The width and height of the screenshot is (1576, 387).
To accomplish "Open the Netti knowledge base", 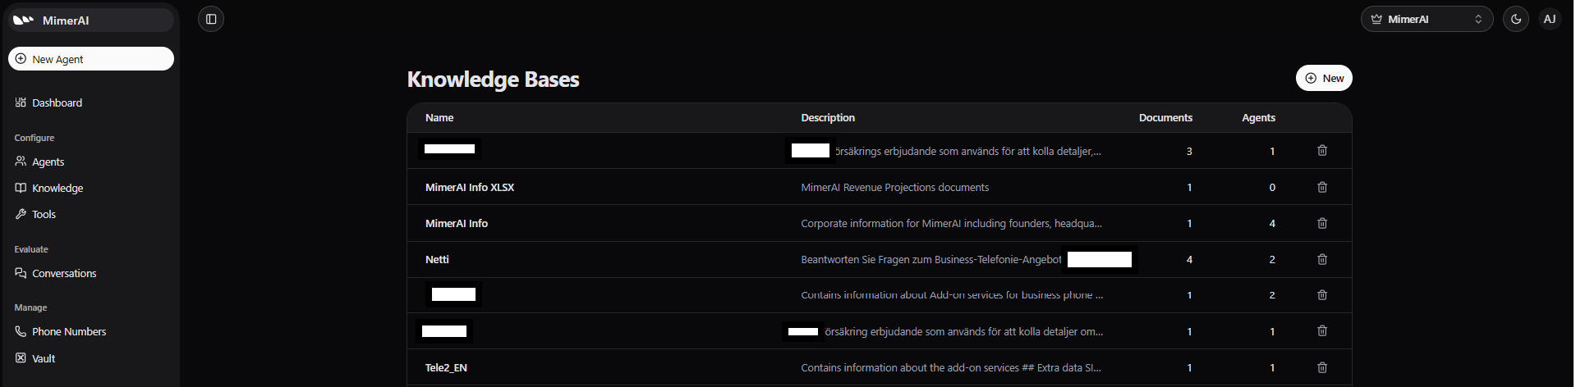I will pyautogui.click(x=437, y=259).
